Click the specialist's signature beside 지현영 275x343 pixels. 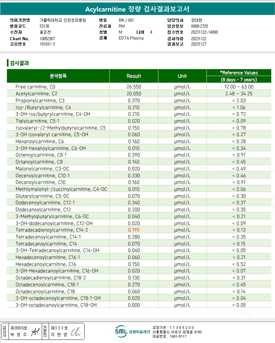[x=76, y=332]
